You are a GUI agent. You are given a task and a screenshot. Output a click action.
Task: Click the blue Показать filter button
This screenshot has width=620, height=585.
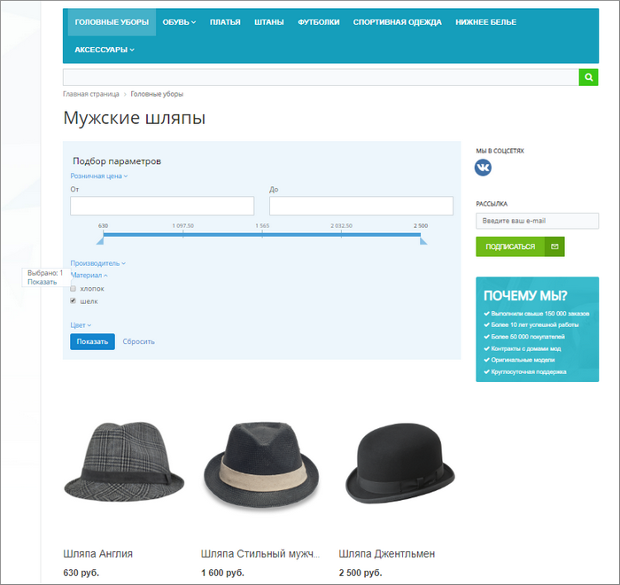pyautogui.click(x=92, y=341)
